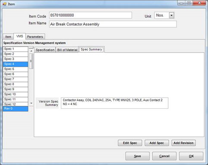Click the Edit Spec button
The width and height of the screenshot is (208, 165).
(x=130, y=143)
